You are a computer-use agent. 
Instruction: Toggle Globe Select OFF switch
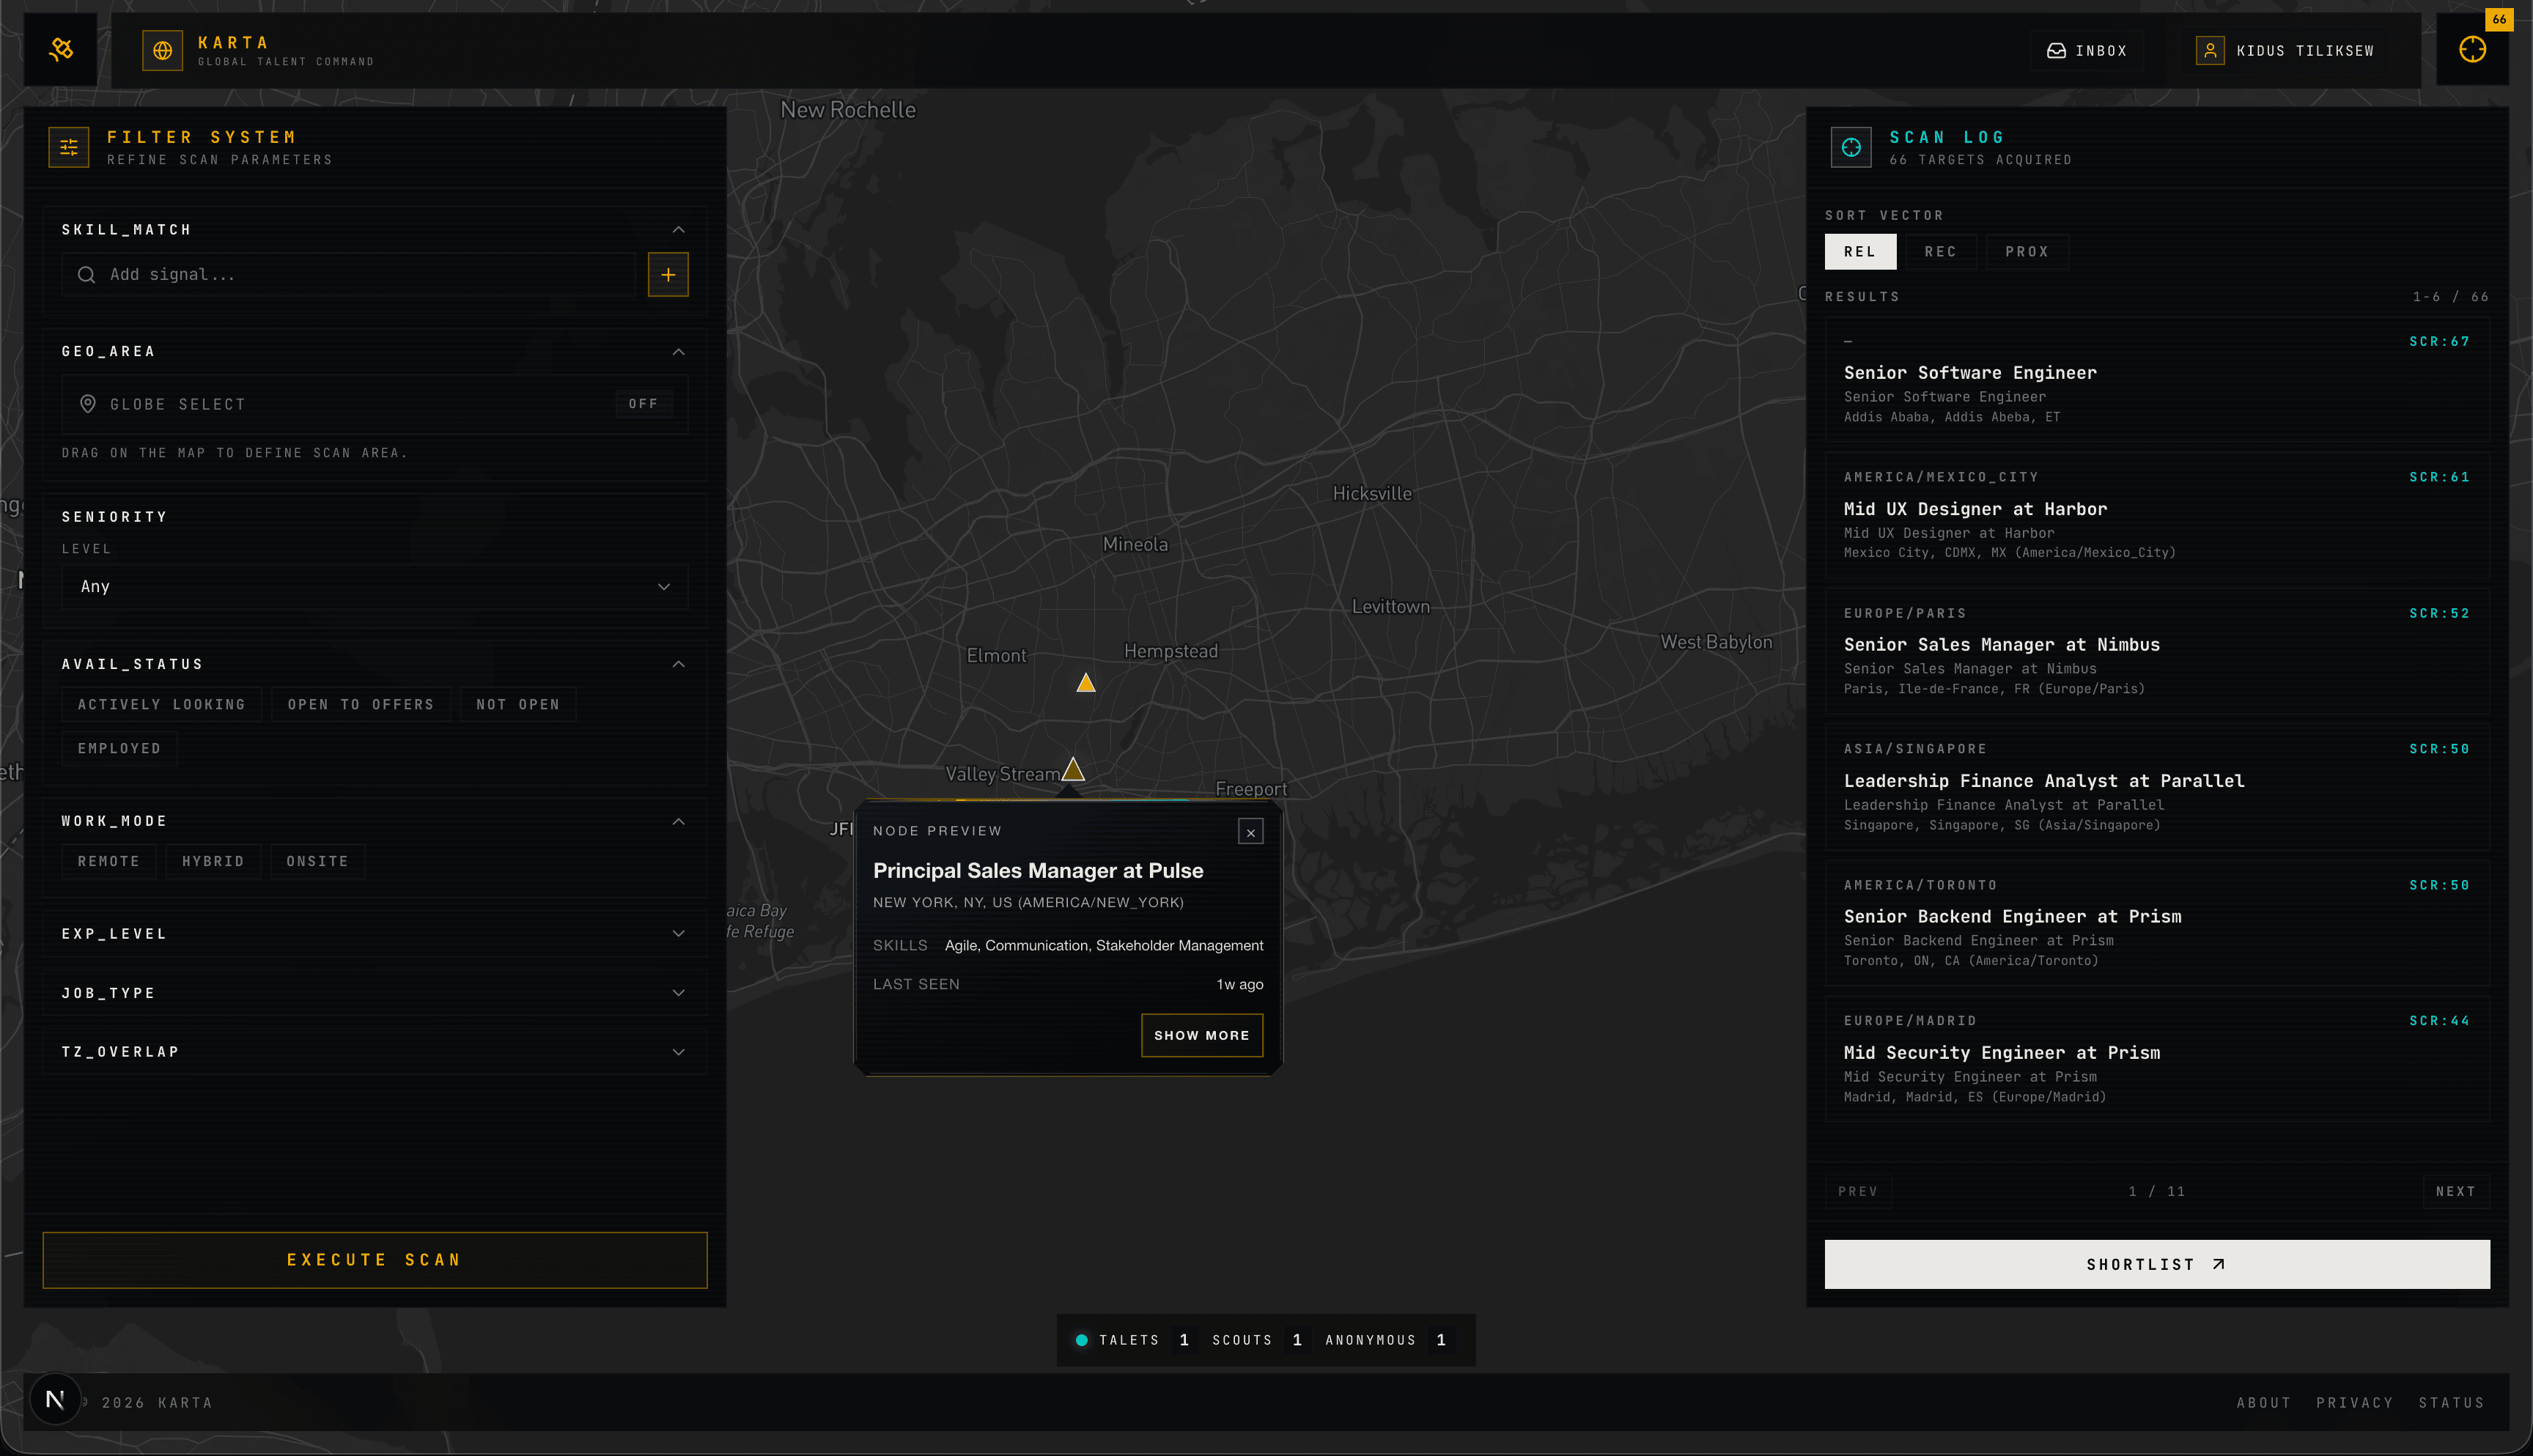tap(643, 403)
